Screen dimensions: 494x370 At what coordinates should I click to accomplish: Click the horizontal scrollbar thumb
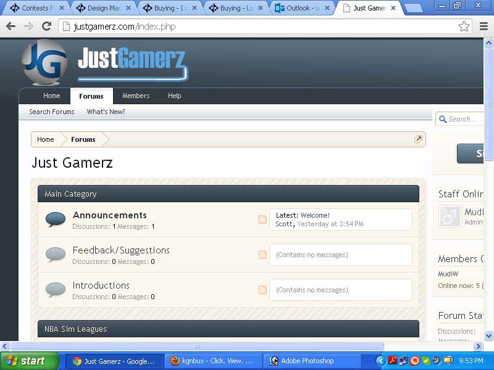[x=197, y=347]
